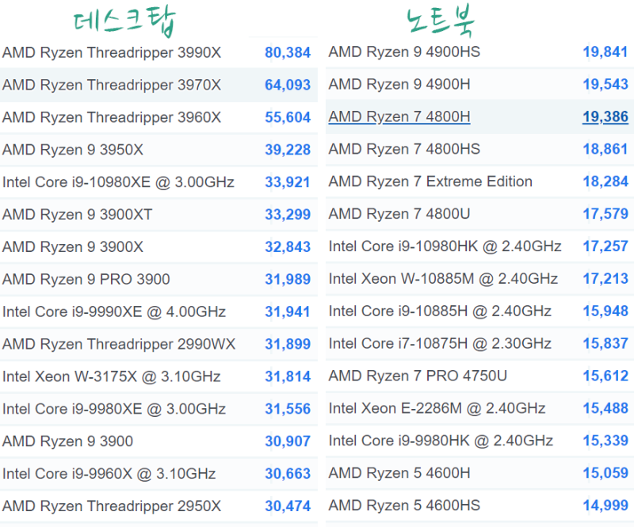Open AMD Ryzen 9 3900X entry
The height and width of the screenshot is (527, 634).
coord(73,246)
